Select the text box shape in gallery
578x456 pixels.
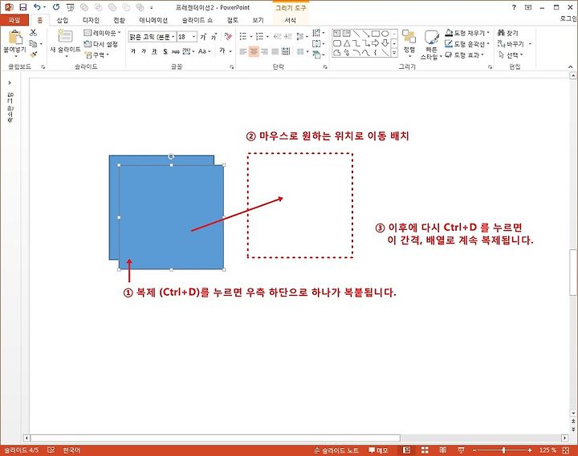(337, 34)
